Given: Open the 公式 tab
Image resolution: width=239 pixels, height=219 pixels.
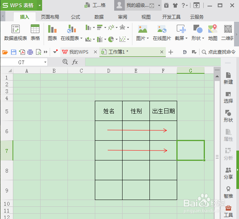Looking at the screenshot, I should pos(75,17).
